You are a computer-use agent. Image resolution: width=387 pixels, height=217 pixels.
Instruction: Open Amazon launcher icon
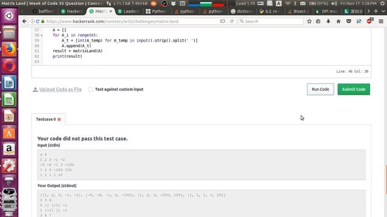[9, 149]
